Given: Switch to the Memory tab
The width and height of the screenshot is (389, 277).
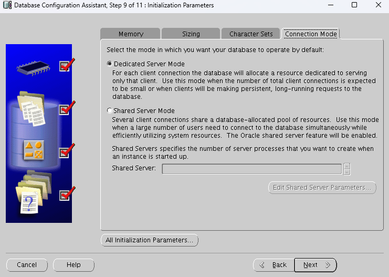Looking at the screenshot, I should (130, 34).
